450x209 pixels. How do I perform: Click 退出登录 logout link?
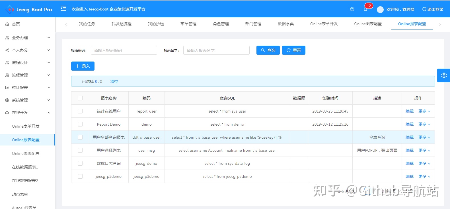(433, 9)
